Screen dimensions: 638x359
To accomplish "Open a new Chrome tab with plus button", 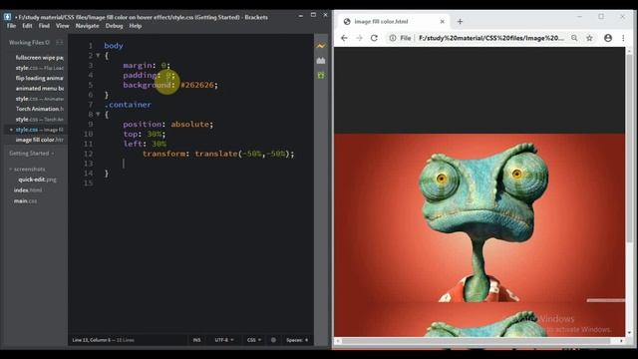I will pyautogui.click(x=460, y=22).
